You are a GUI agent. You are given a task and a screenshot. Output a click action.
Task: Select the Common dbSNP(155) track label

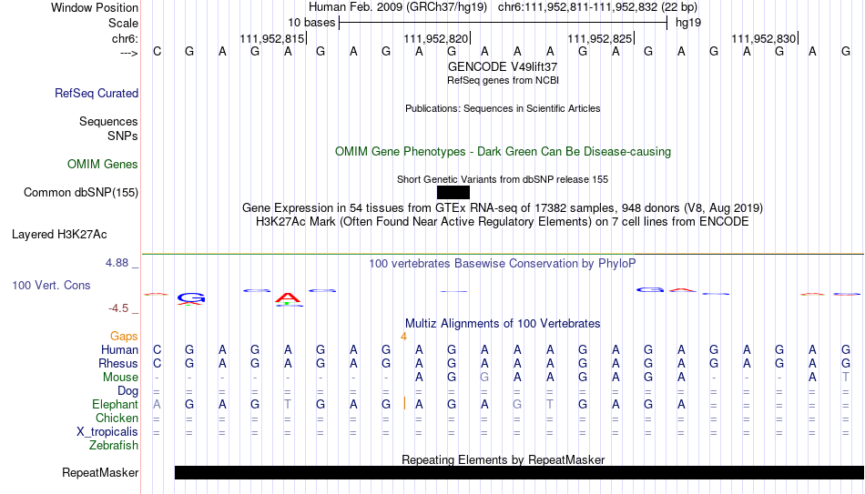(x=80, y=193)
